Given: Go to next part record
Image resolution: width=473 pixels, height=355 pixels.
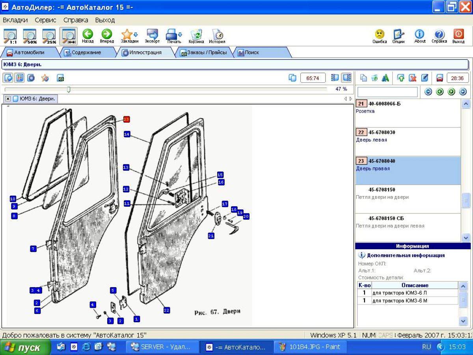Looking at the screenshot, I should click(451, 92).
